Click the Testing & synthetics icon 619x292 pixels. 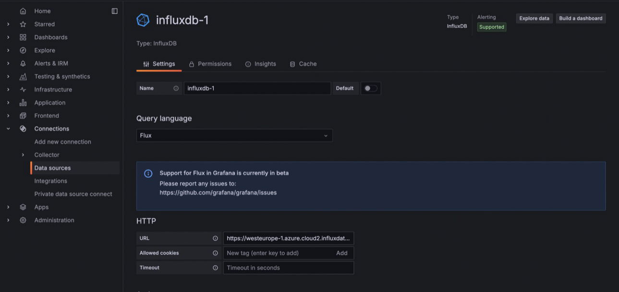click(x=23, y=77)
